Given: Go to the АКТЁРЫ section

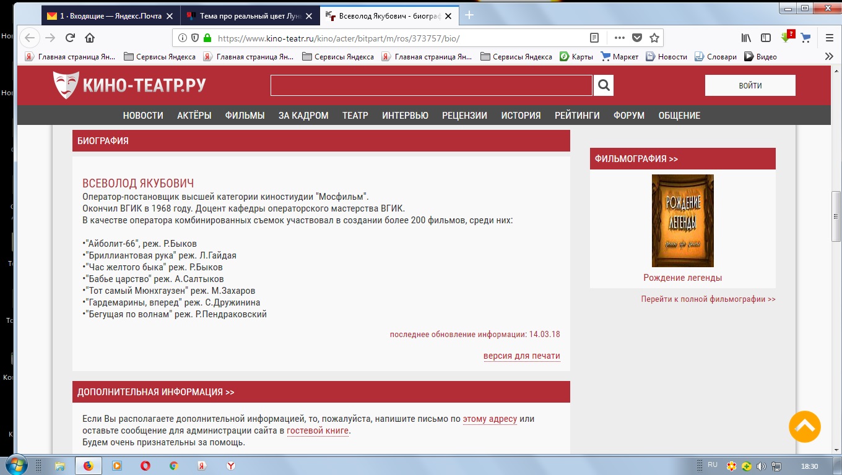Looking at the screenshot, I should point(194,116).
